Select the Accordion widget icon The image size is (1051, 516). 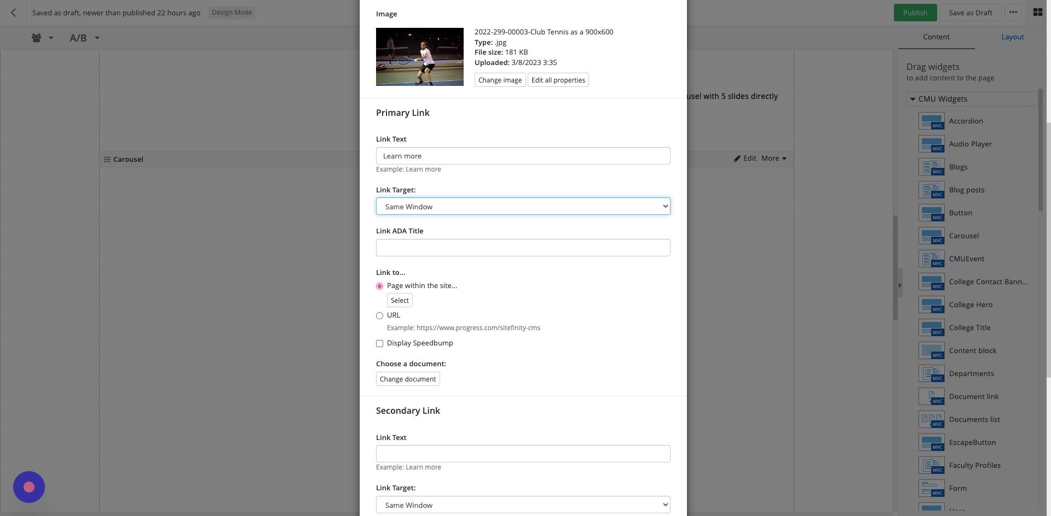(x=931, y=121)
